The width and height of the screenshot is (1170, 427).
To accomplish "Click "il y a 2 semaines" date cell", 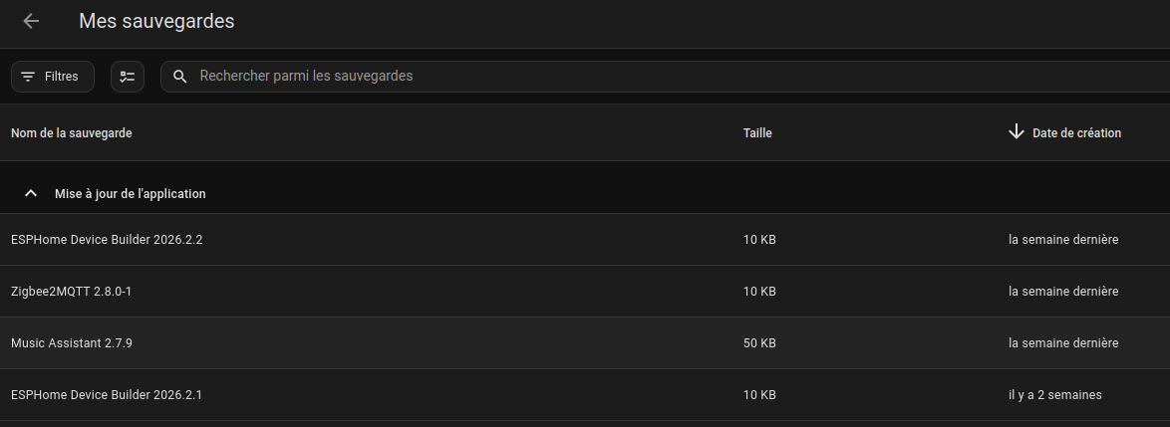I will [x=1055, y=395].
